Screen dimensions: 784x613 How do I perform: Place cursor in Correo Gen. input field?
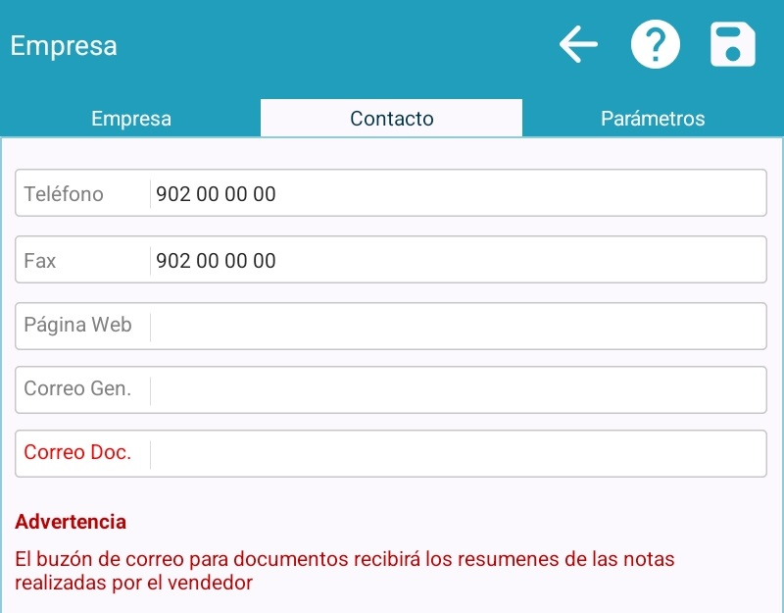tap(456, 390)
